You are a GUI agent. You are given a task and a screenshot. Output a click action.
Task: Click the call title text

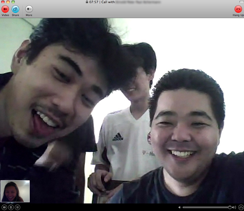pos(122,2)
